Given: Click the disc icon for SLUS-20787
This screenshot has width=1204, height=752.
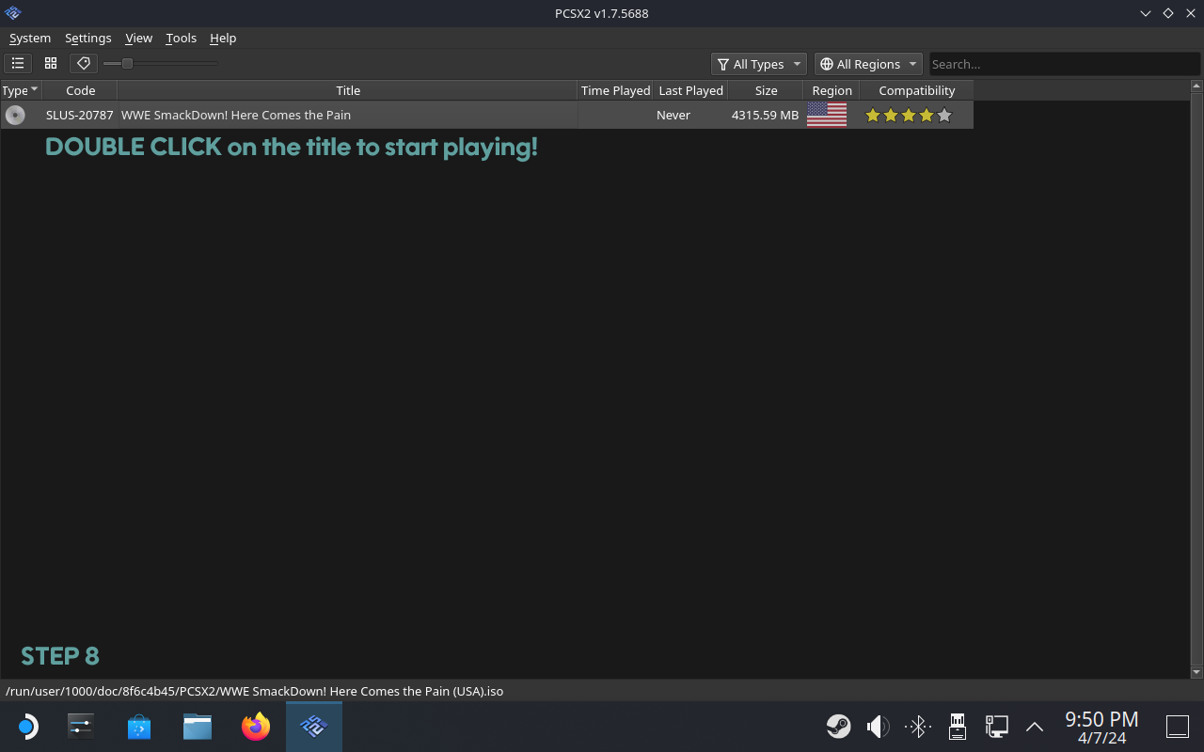Looking at the screenshot, I should tap(15, 115).
